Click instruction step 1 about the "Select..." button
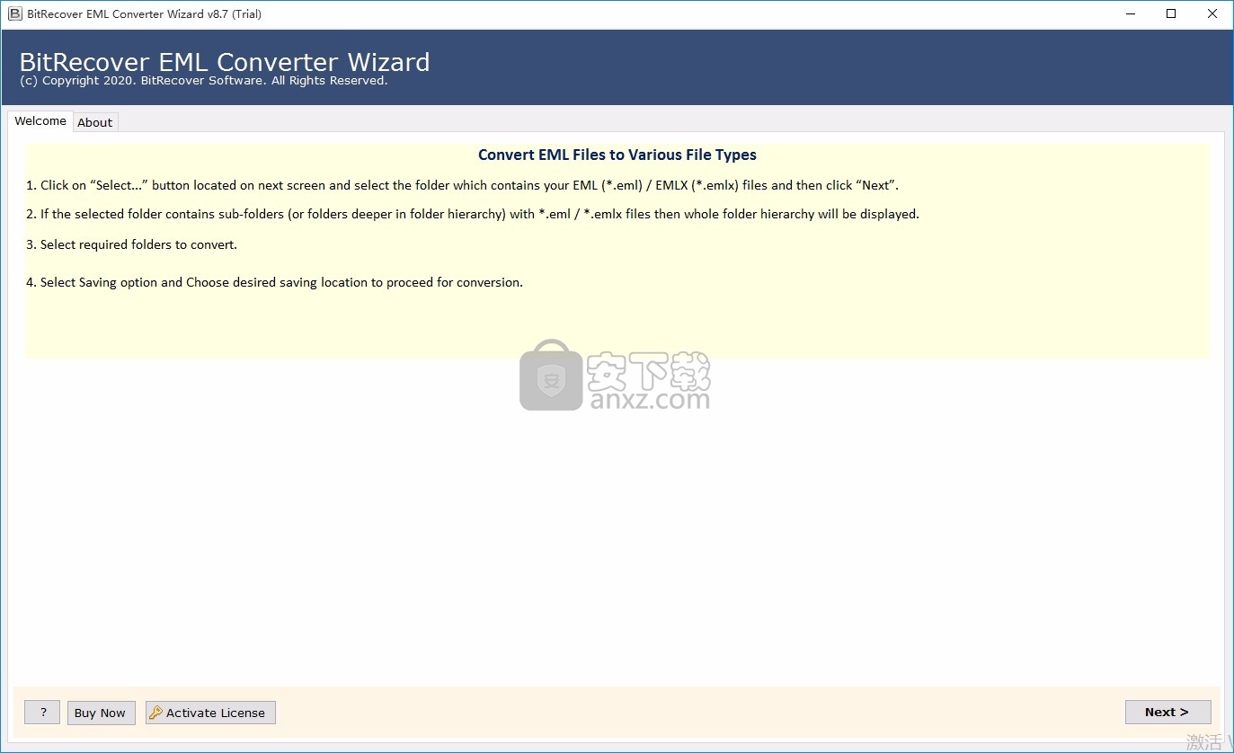This screenshot has width=1234, height=753. [x=463, y=185]
